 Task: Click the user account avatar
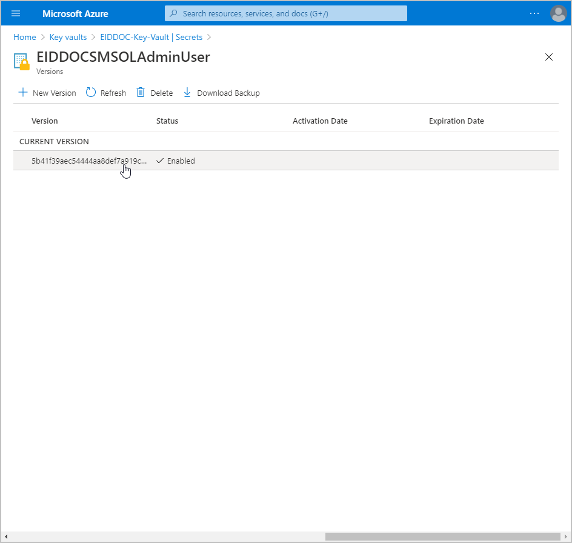558,13
